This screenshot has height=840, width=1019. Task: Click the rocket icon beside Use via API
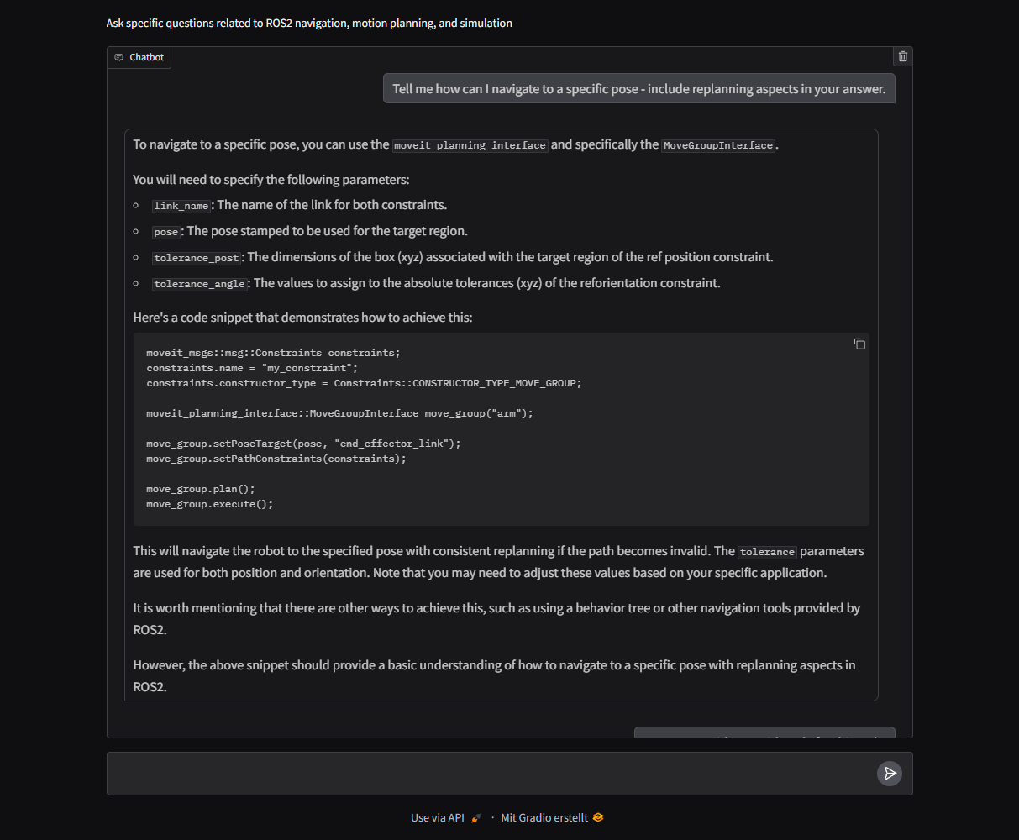(x=476, y=818)
